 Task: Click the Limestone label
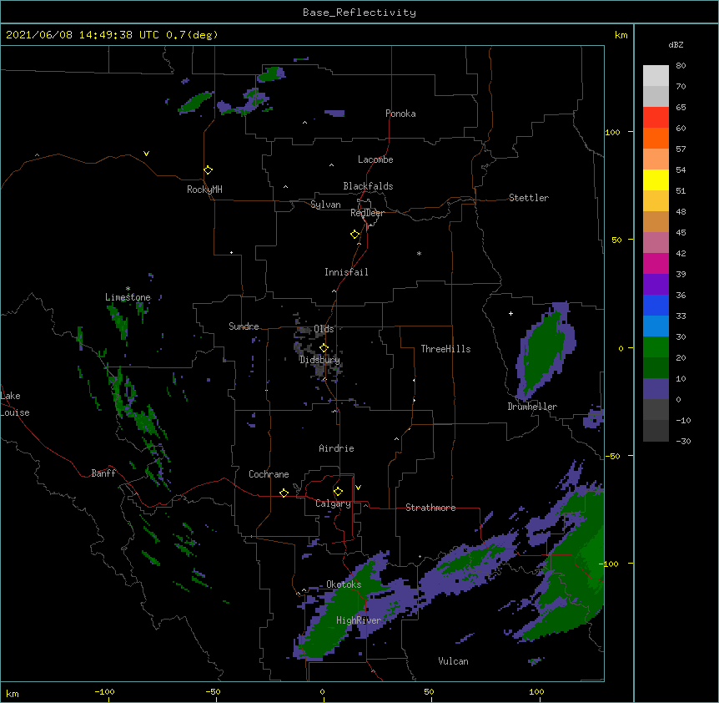pos(128,297)
